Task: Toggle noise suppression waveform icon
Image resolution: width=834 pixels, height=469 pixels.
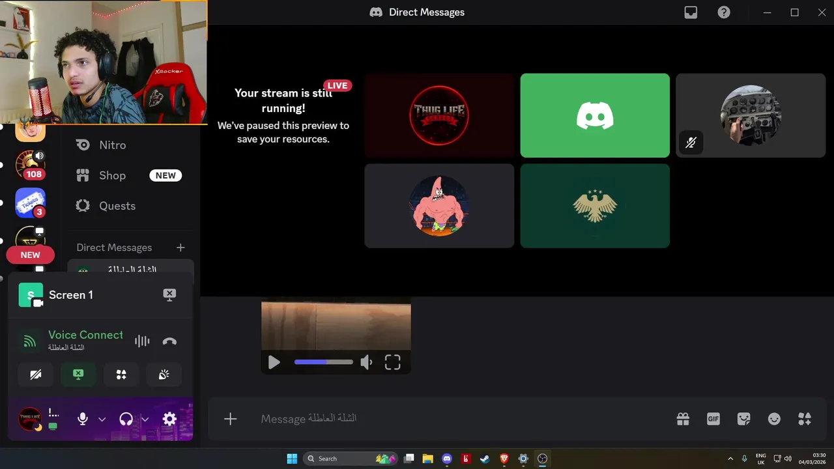Action: 142,341
